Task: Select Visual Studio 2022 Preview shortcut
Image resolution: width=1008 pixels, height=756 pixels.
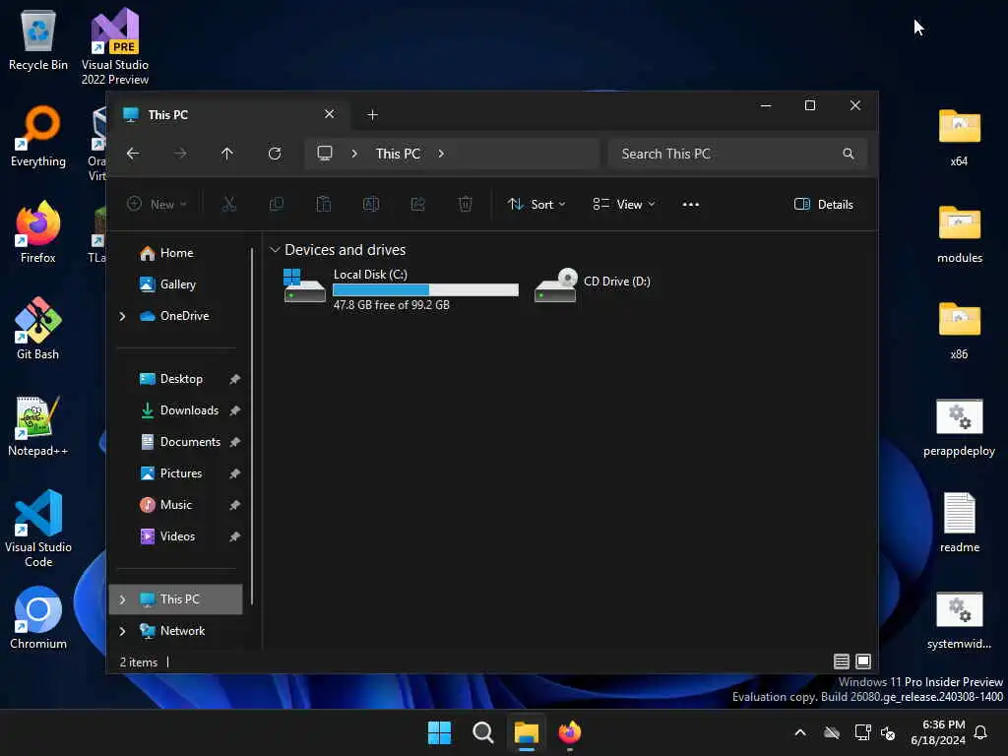Action: pos(115,46)
